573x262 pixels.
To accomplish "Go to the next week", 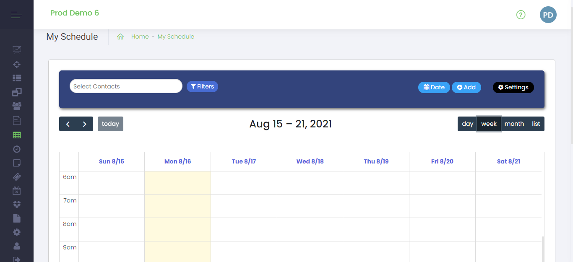I will [x=85, y=124].
